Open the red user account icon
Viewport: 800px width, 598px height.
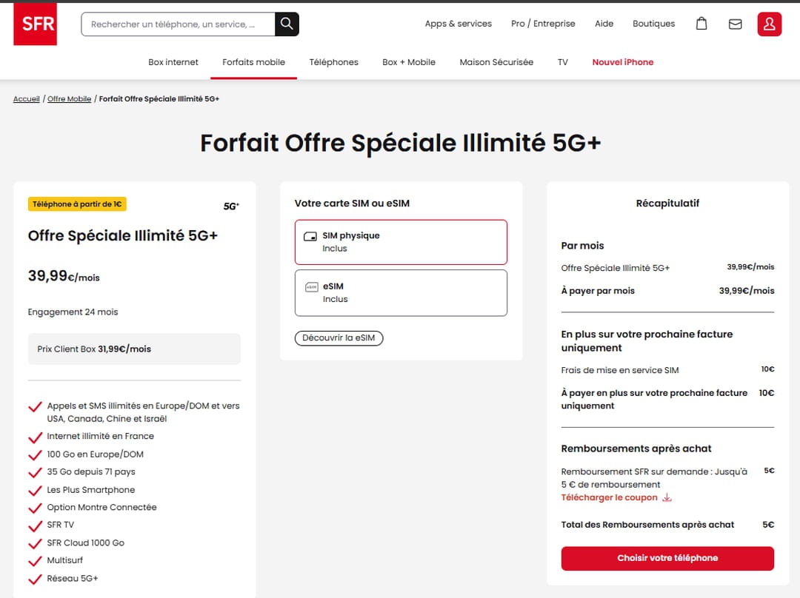(x=769, y=24)
